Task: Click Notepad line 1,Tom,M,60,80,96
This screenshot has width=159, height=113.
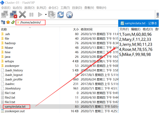Action: pos(135,34)
